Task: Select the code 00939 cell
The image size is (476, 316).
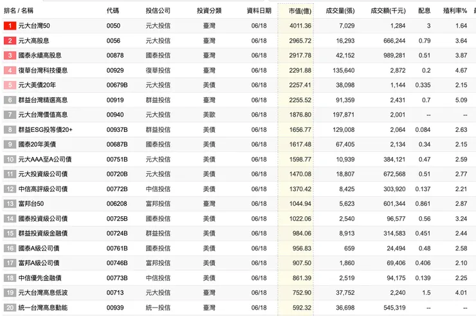Action: (x=115, y=308)
